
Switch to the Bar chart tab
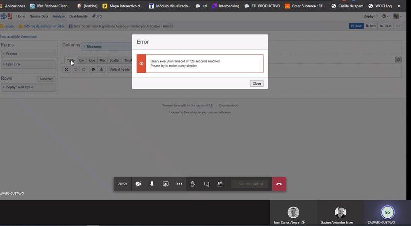coord(82,60)
